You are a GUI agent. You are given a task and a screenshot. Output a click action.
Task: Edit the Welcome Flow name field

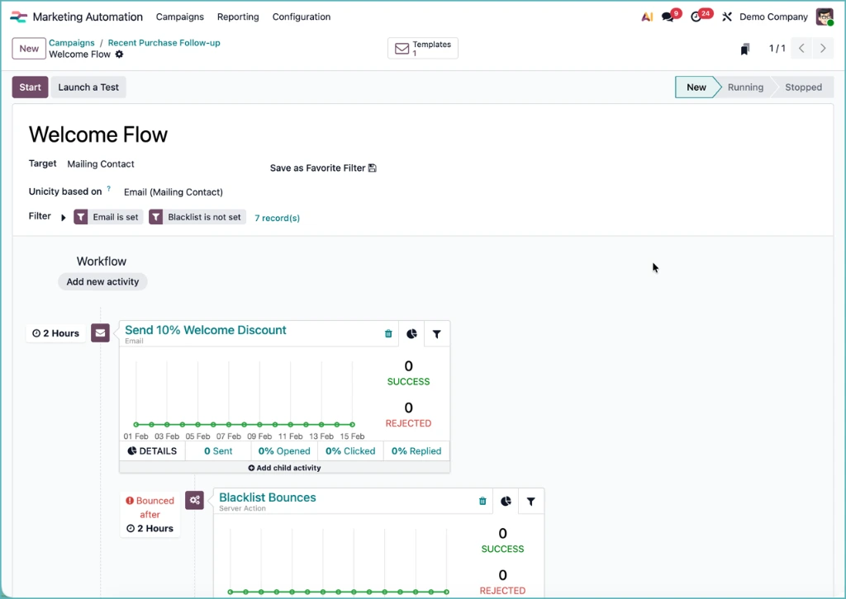point(98,134)
